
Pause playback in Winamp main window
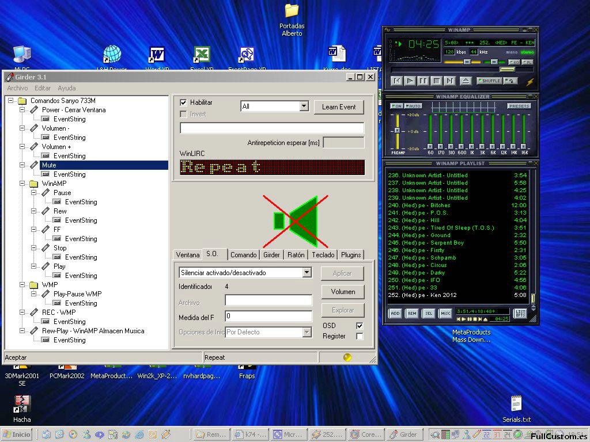[423, 81]
